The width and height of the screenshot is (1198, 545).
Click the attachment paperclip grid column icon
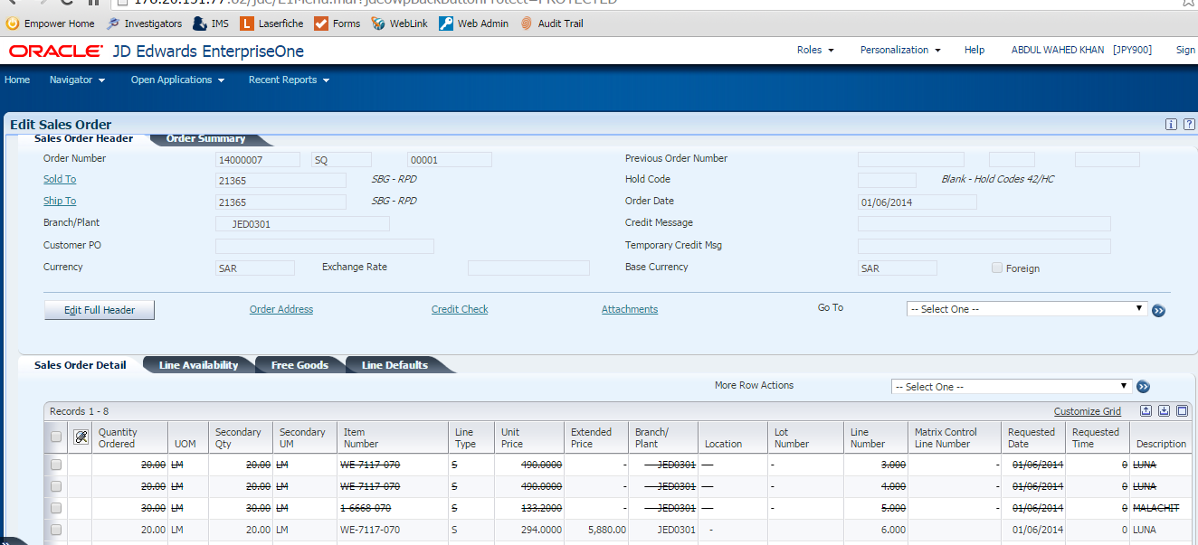81,437
